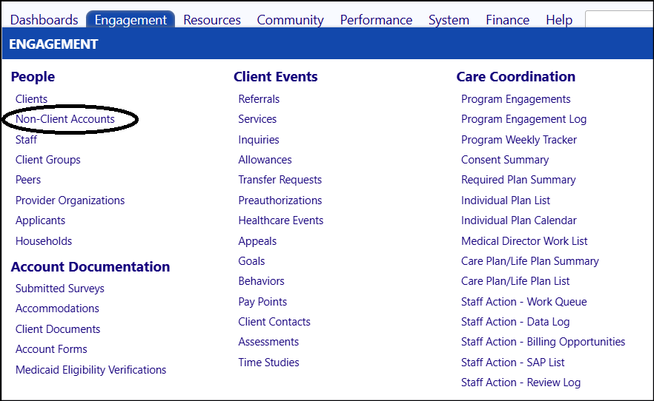Go to Provider Organizations
The image size is (654, 401).
70,200
